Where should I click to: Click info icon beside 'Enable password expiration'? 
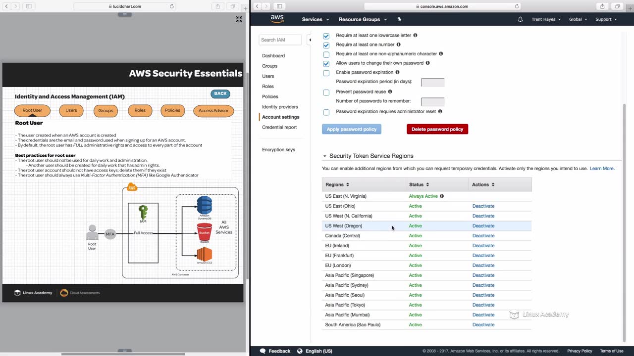(397, 72)
